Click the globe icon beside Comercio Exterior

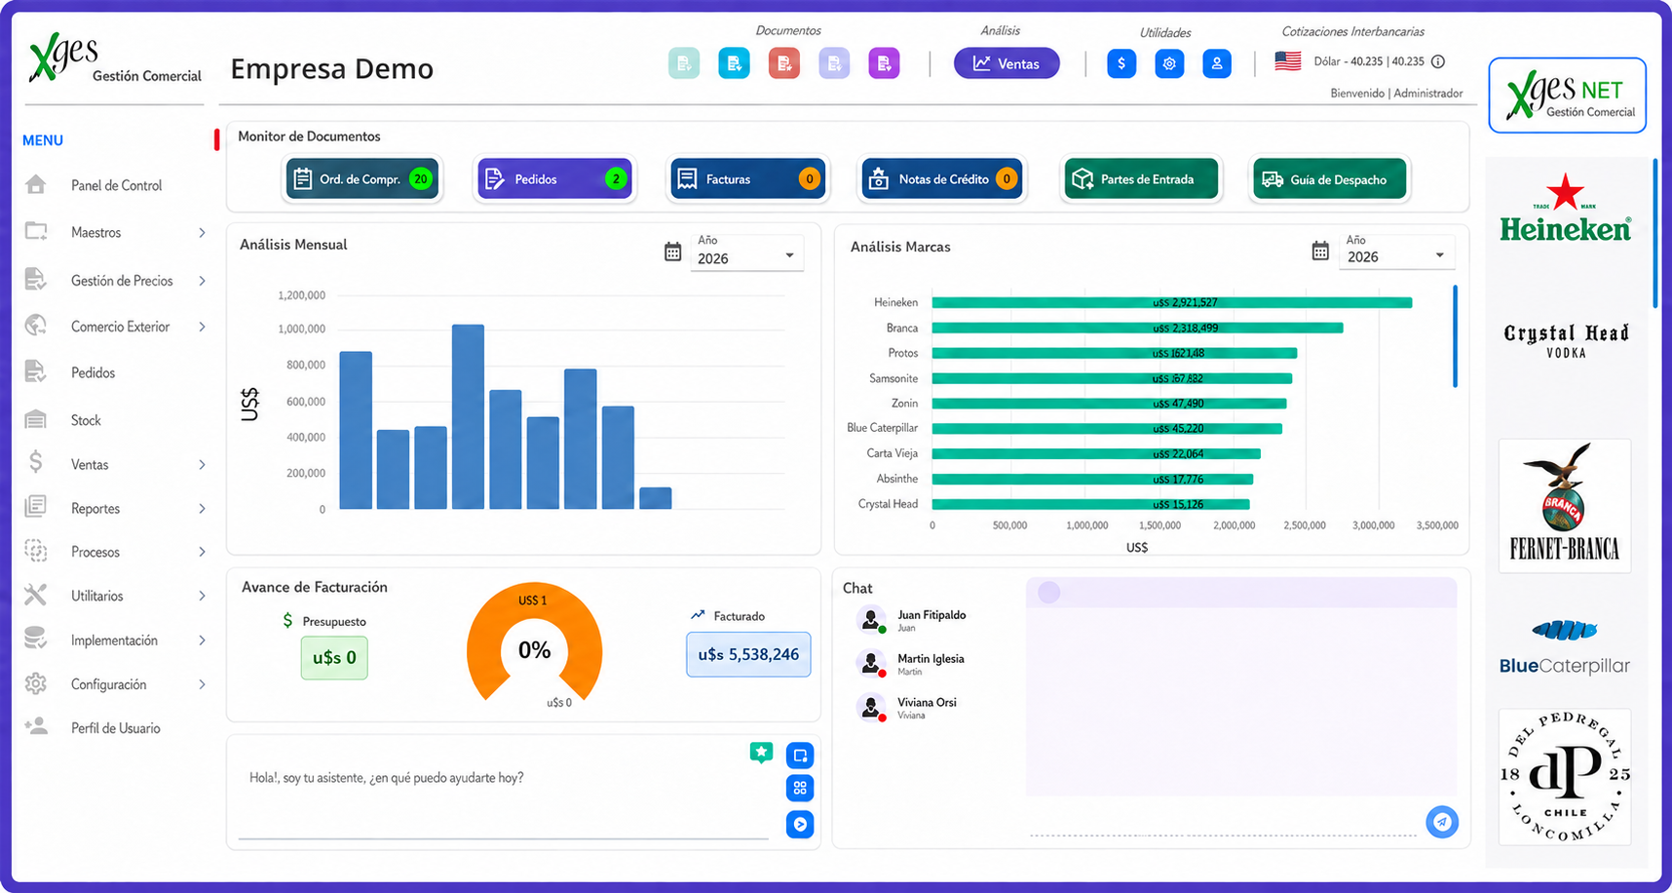(x=36, y=326)
